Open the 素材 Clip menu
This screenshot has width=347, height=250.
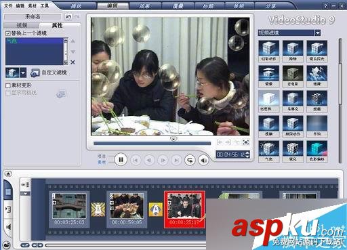pos(32,6)
